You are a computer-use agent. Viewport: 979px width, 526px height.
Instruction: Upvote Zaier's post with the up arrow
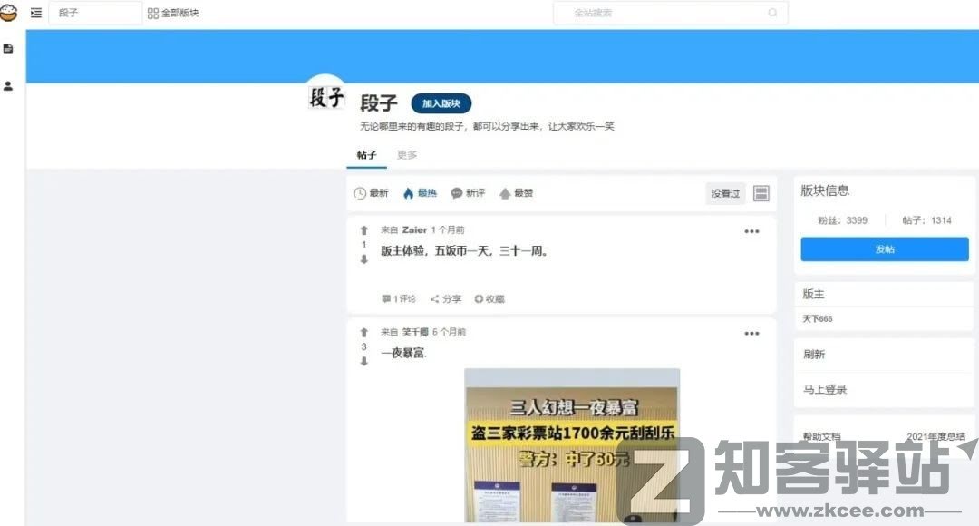(363, 231)
